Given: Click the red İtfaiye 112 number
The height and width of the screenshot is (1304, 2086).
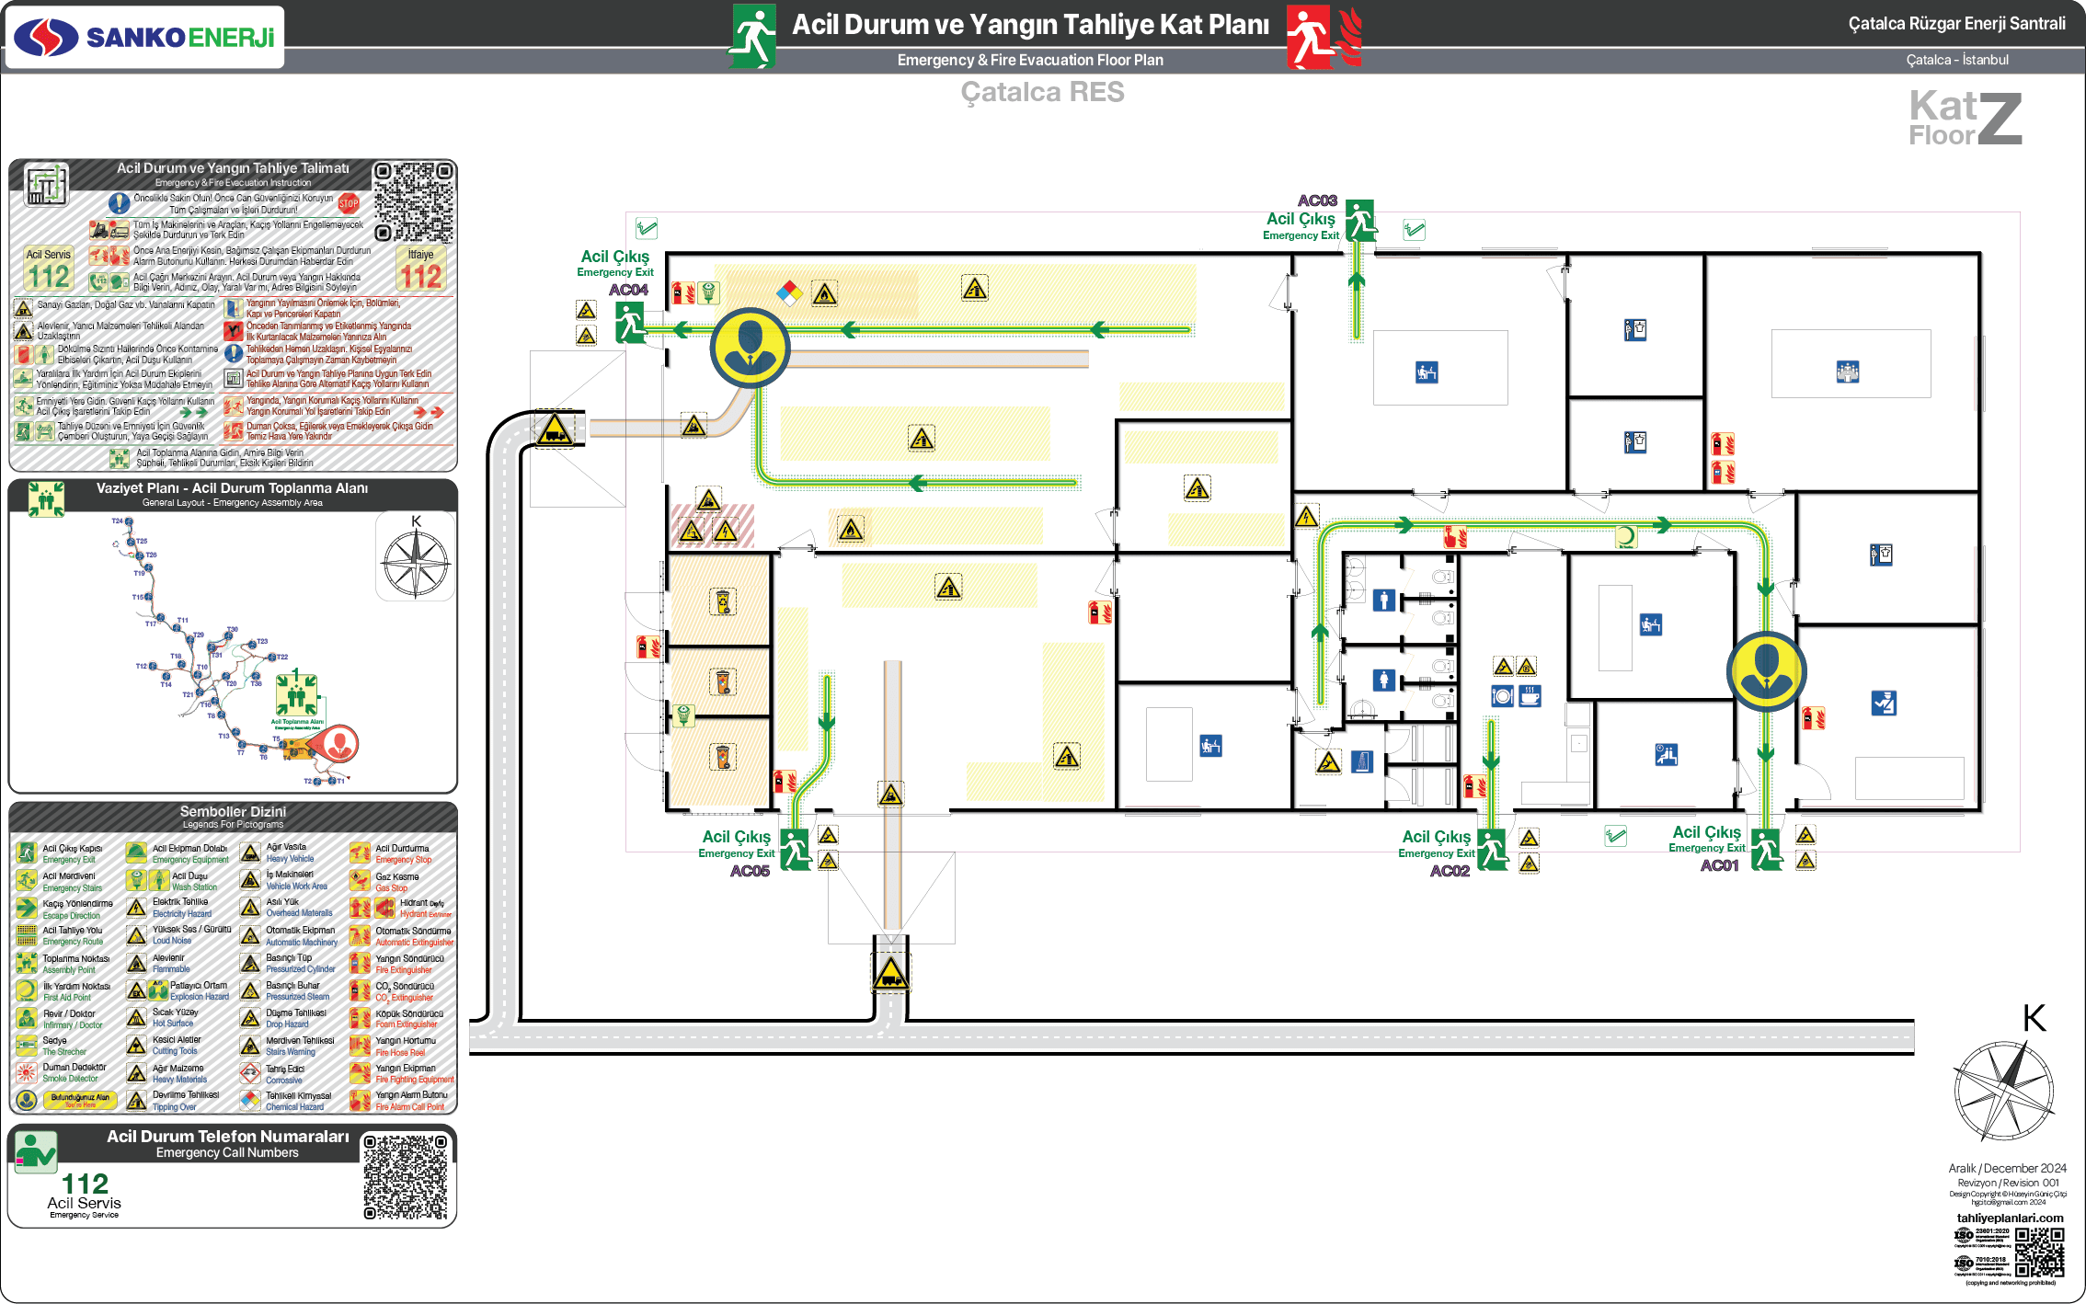Looking at the screenshot, I should click(420, 275).
